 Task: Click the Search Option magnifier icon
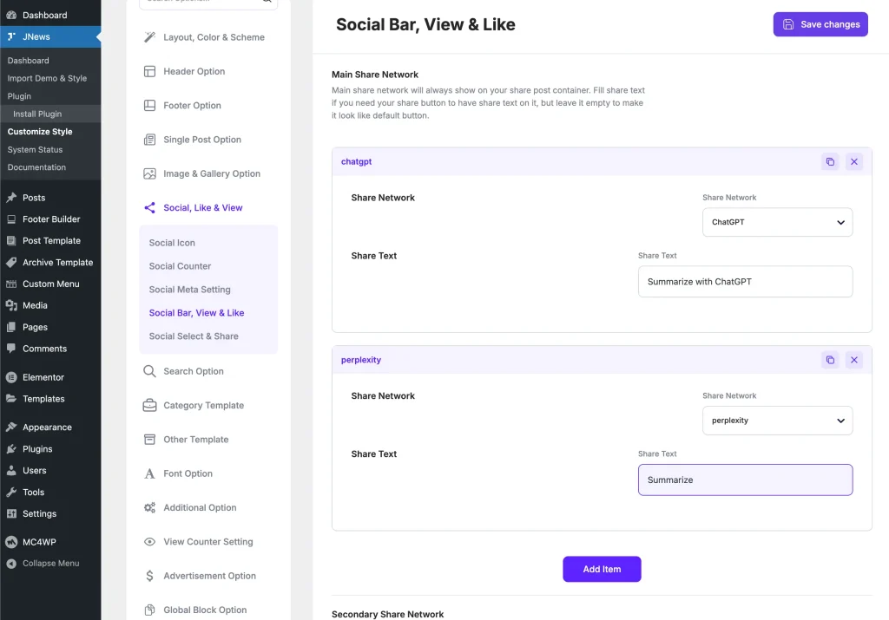tap(149, 371)
